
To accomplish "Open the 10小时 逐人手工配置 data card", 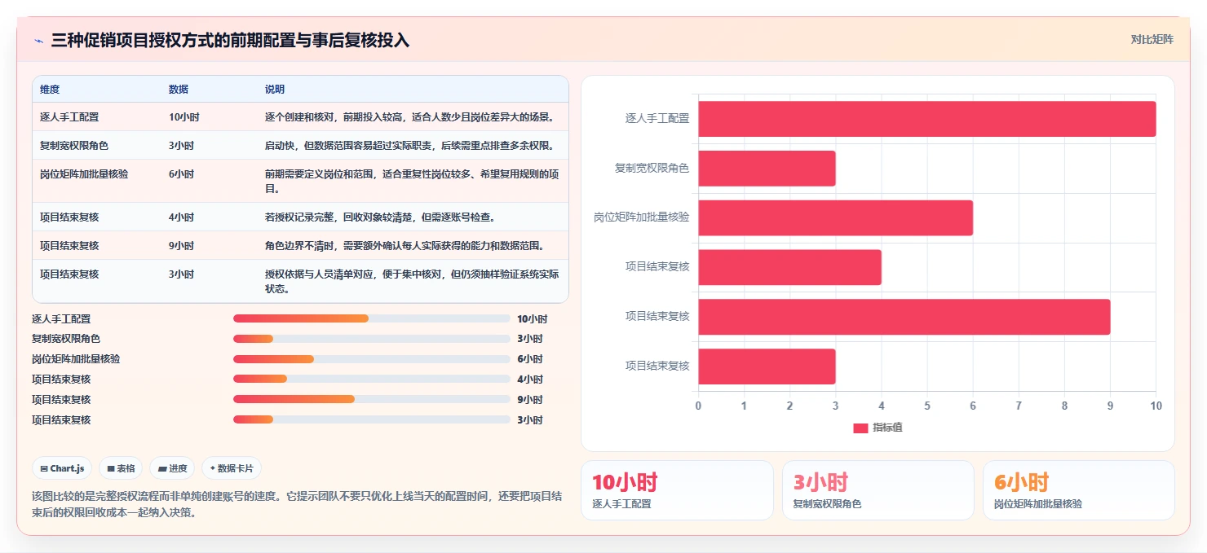I will (x=677, y=490).
